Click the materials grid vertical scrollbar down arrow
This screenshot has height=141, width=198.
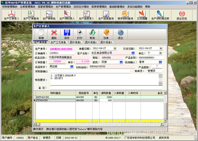[x=165, y=121]
